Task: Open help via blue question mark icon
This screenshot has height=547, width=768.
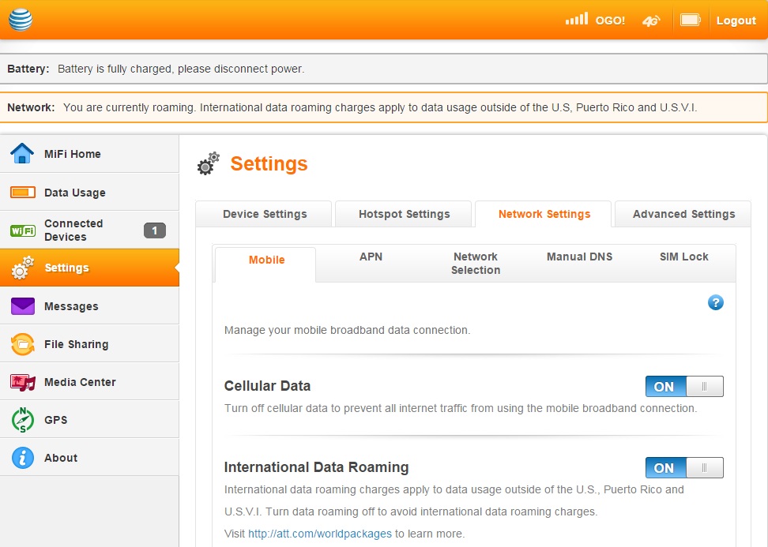Action: [716, 302]
